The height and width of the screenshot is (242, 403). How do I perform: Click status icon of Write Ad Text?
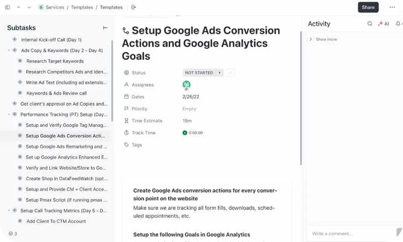(20, 82)
